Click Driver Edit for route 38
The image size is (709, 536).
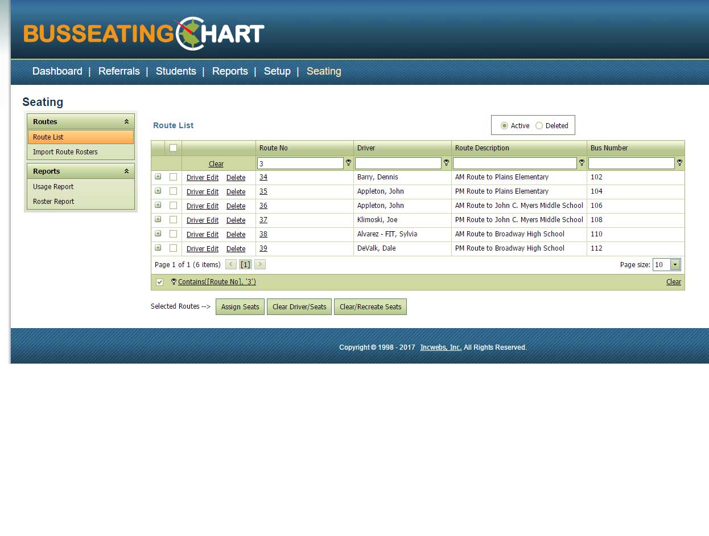pos(203,234)
